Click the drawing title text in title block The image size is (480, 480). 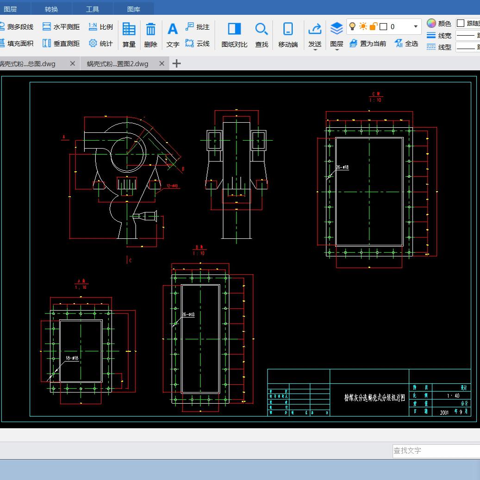(x=374, y=398)
